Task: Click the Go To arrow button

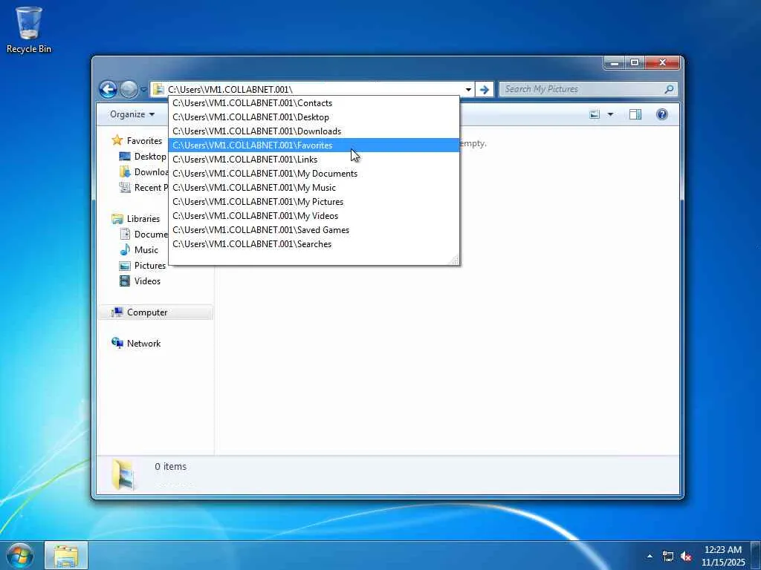Action: (x=484, y=90)
